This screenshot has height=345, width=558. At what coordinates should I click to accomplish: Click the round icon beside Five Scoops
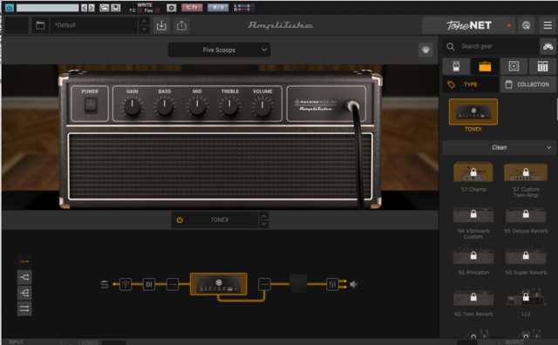point(425,50)
